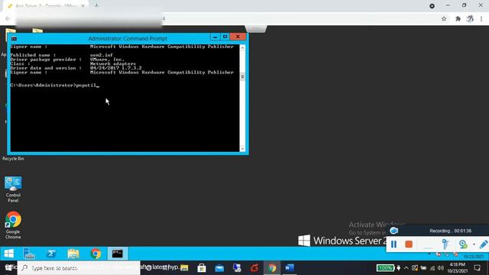Click the Command Prompt scroll up arrow
This screenshot has width=489, height=275.
coord(242,47)
